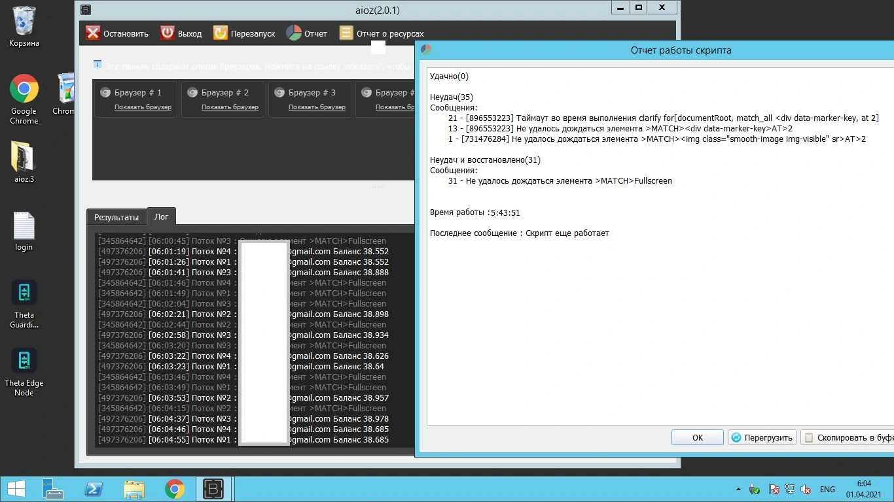This screenshot has width=894, height=502.
Task: Click the muted speaker tray icon
Action: pyautogui.click(x=806, y=489)
